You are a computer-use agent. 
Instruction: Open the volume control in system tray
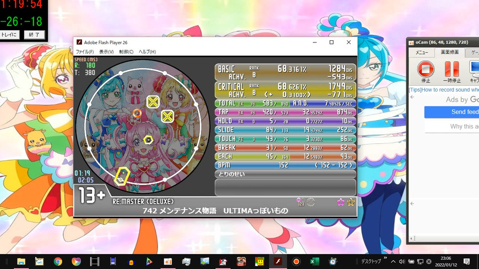pos(402,262)
